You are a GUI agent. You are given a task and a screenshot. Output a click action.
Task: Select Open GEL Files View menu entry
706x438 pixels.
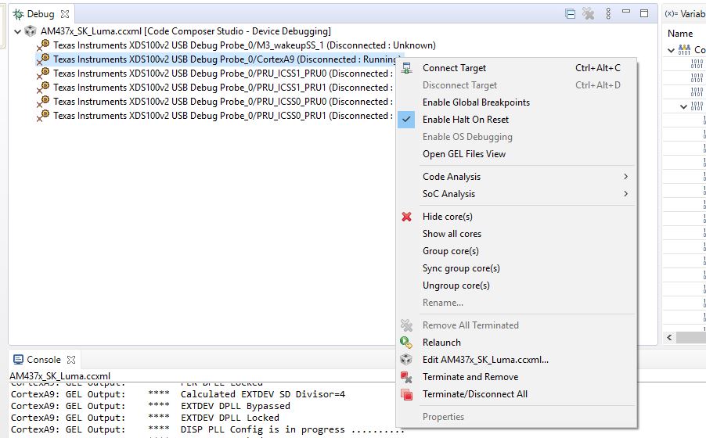pos(464,154)
